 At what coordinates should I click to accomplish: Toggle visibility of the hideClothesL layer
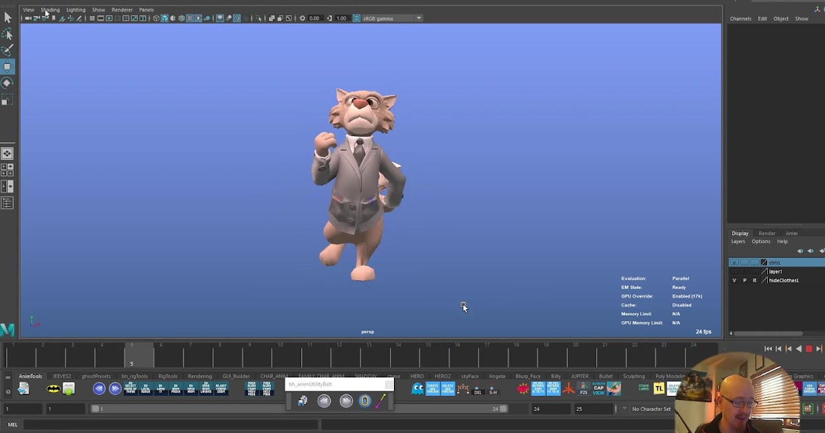tap(734, 280)
